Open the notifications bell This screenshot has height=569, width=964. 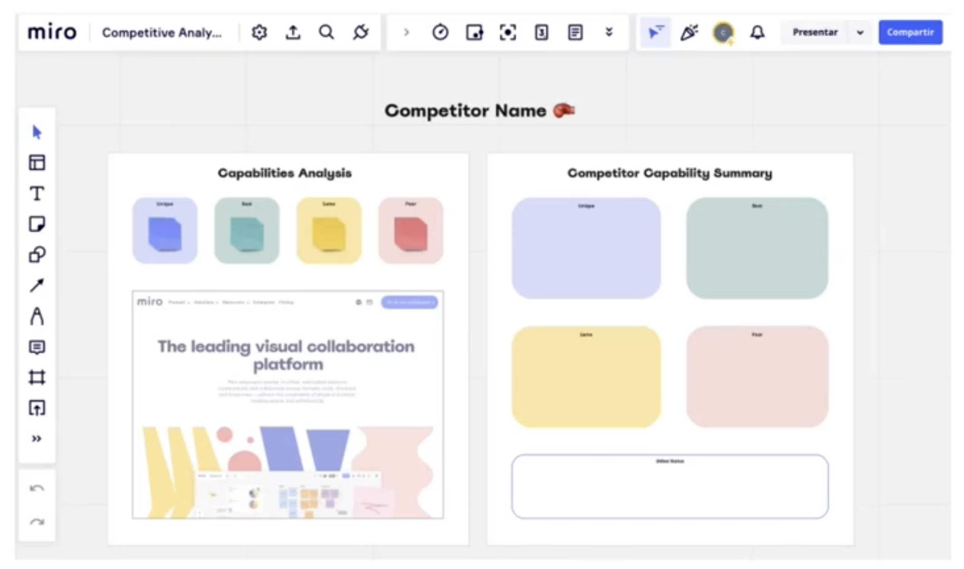[757, 32]
